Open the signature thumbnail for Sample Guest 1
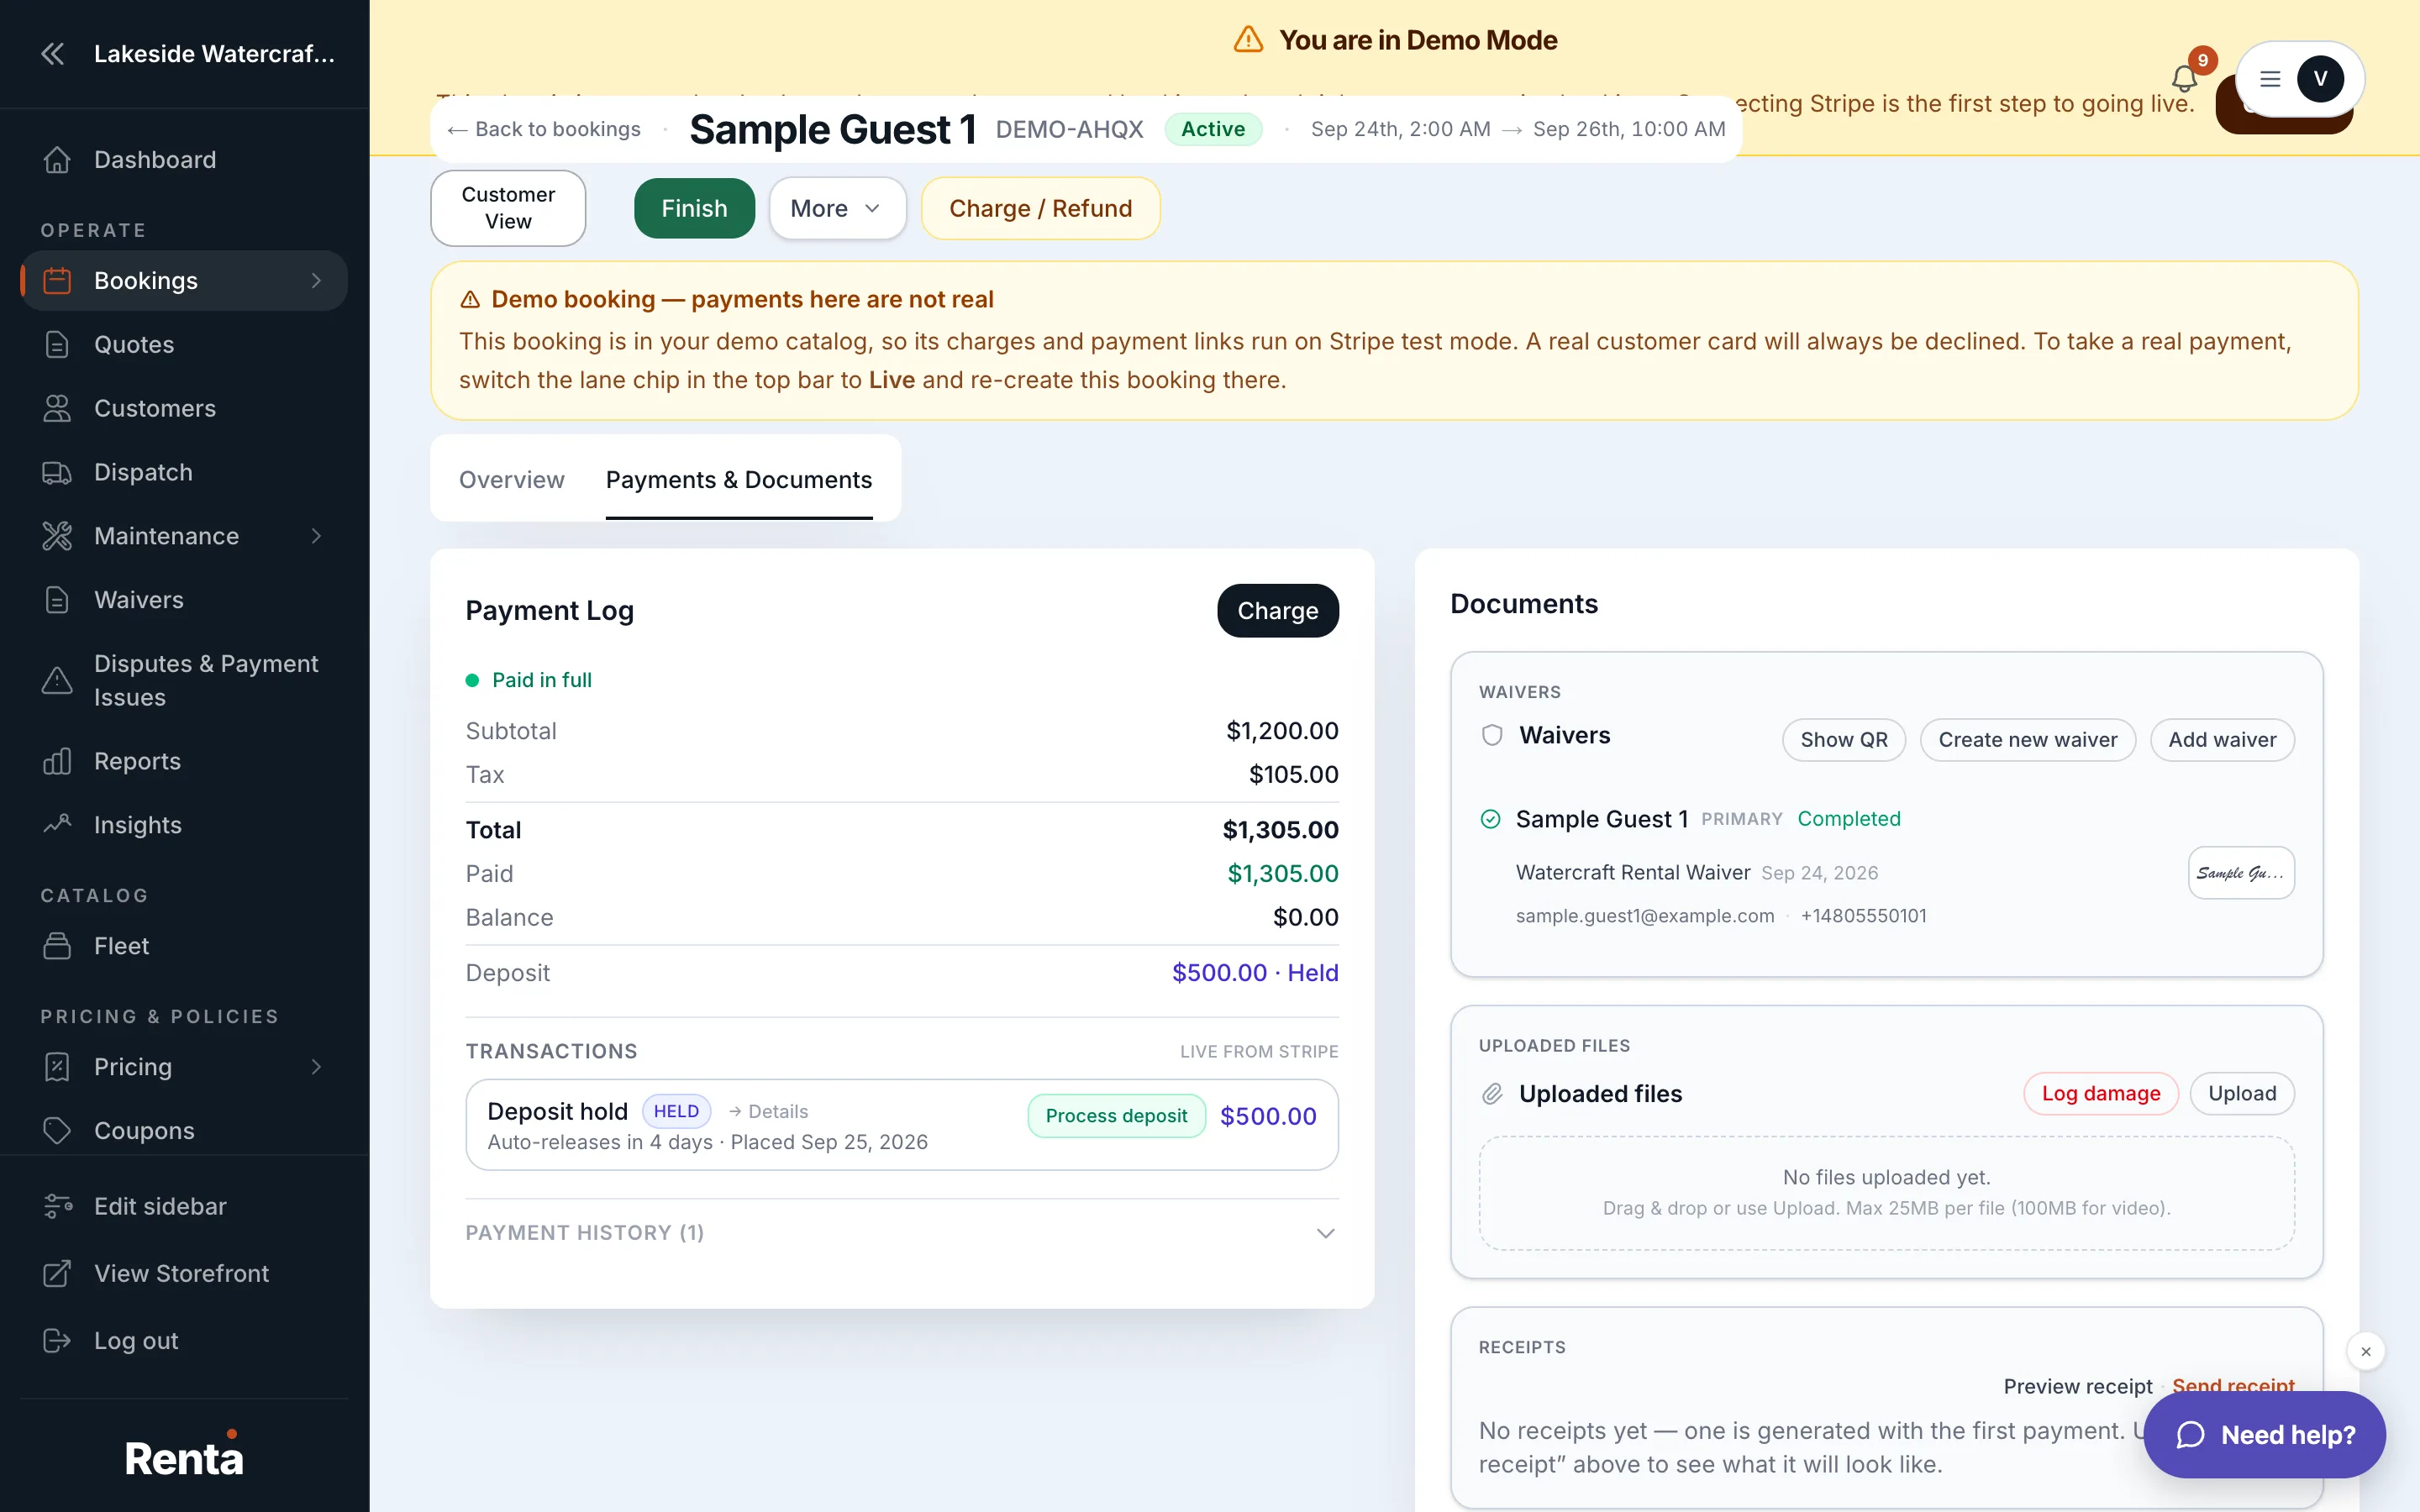 (2240, 873)
